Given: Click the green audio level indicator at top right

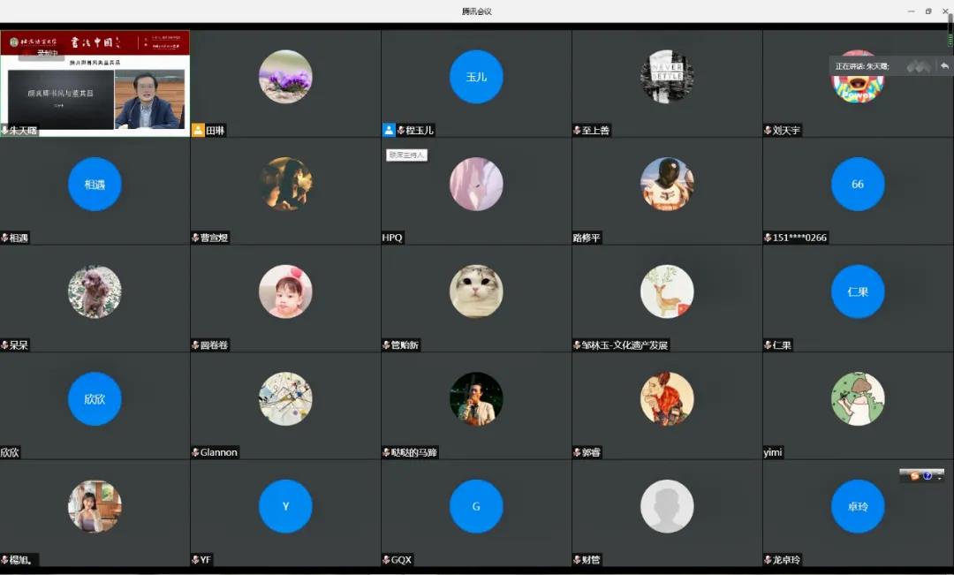Looking at the screenshot, I should pyautogui.click(x=950, y=38).
